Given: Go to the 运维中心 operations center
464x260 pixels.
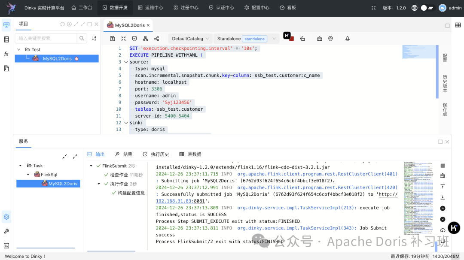Looking at the screenshot, I should [x=151, y=8].
